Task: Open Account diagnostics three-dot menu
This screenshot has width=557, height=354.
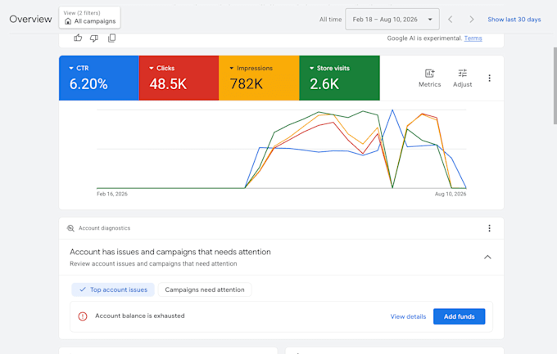Action: point(489,228)
